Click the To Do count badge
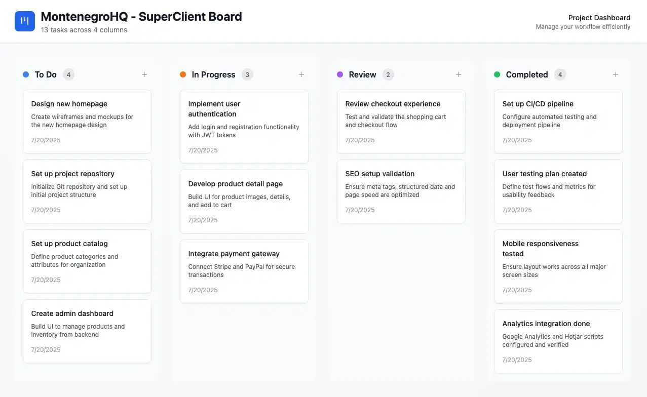The image size is (647, 397). click(x=68, y=74)
